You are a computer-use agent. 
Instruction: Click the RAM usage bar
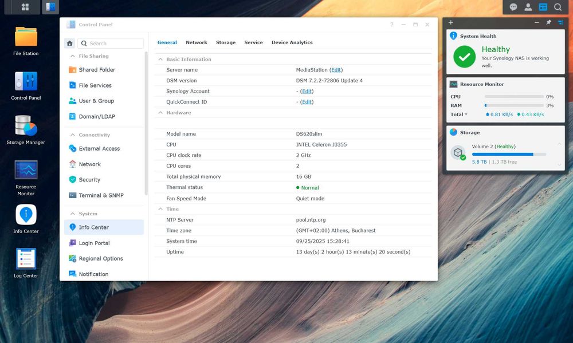click(x=514, y=105)
